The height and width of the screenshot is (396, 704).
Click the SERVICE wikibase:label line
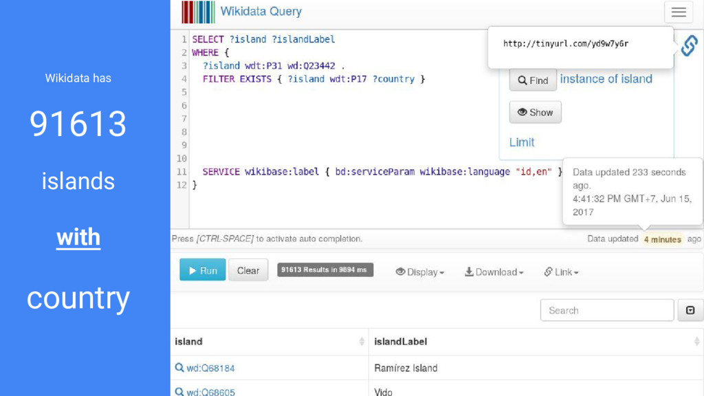pyautogui.click(x=382, y=171)
